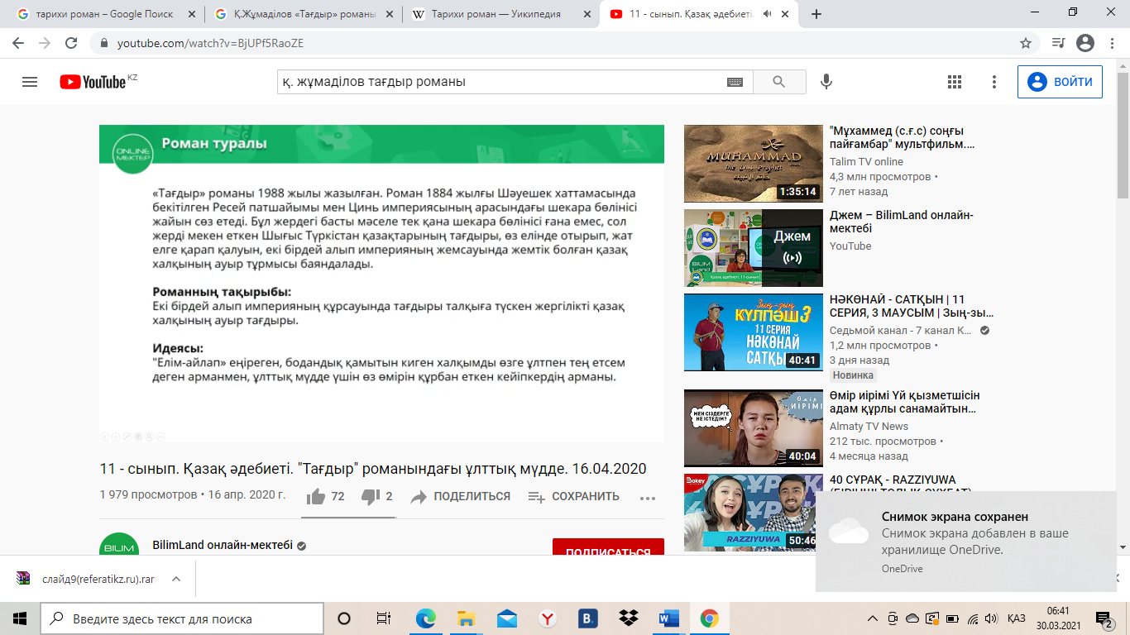The height and width of the screenshot is (635, 1130).
Task: Click the browser address bar URL
Action: pos(210,43)
